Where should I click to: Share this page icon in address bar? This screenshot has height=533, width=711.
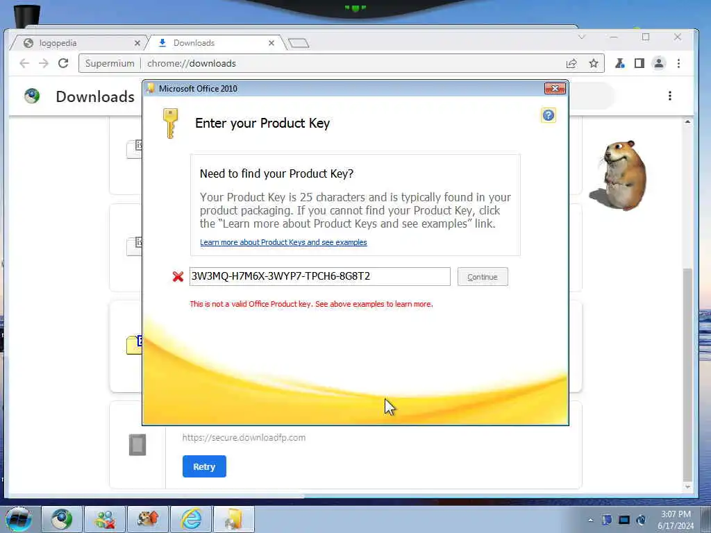click(571, 63)
